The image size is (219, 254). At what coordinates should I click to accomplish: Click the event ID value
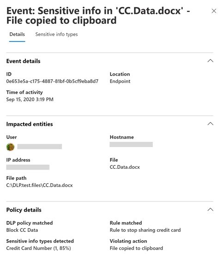tap(52, 81)
